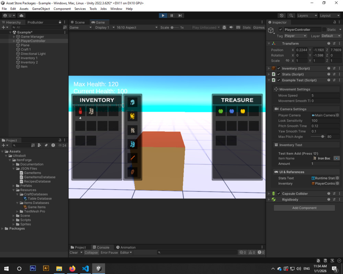Click the search icon in the top toolbar
Viewport: 343px width, 274px height.
(291, 15)
